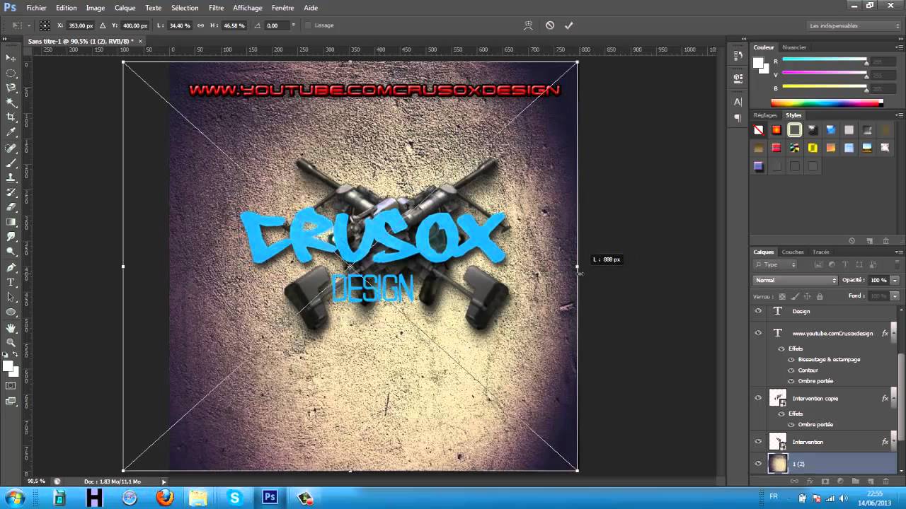Hide Biseautage & estampage effect

(x=791, y=360)
